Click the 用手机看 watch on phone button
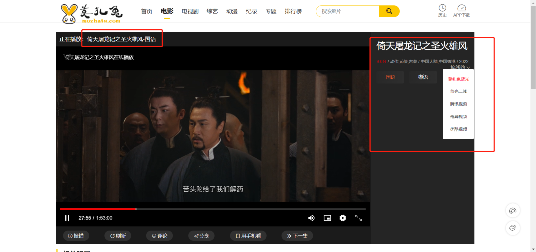 [248, 236]
